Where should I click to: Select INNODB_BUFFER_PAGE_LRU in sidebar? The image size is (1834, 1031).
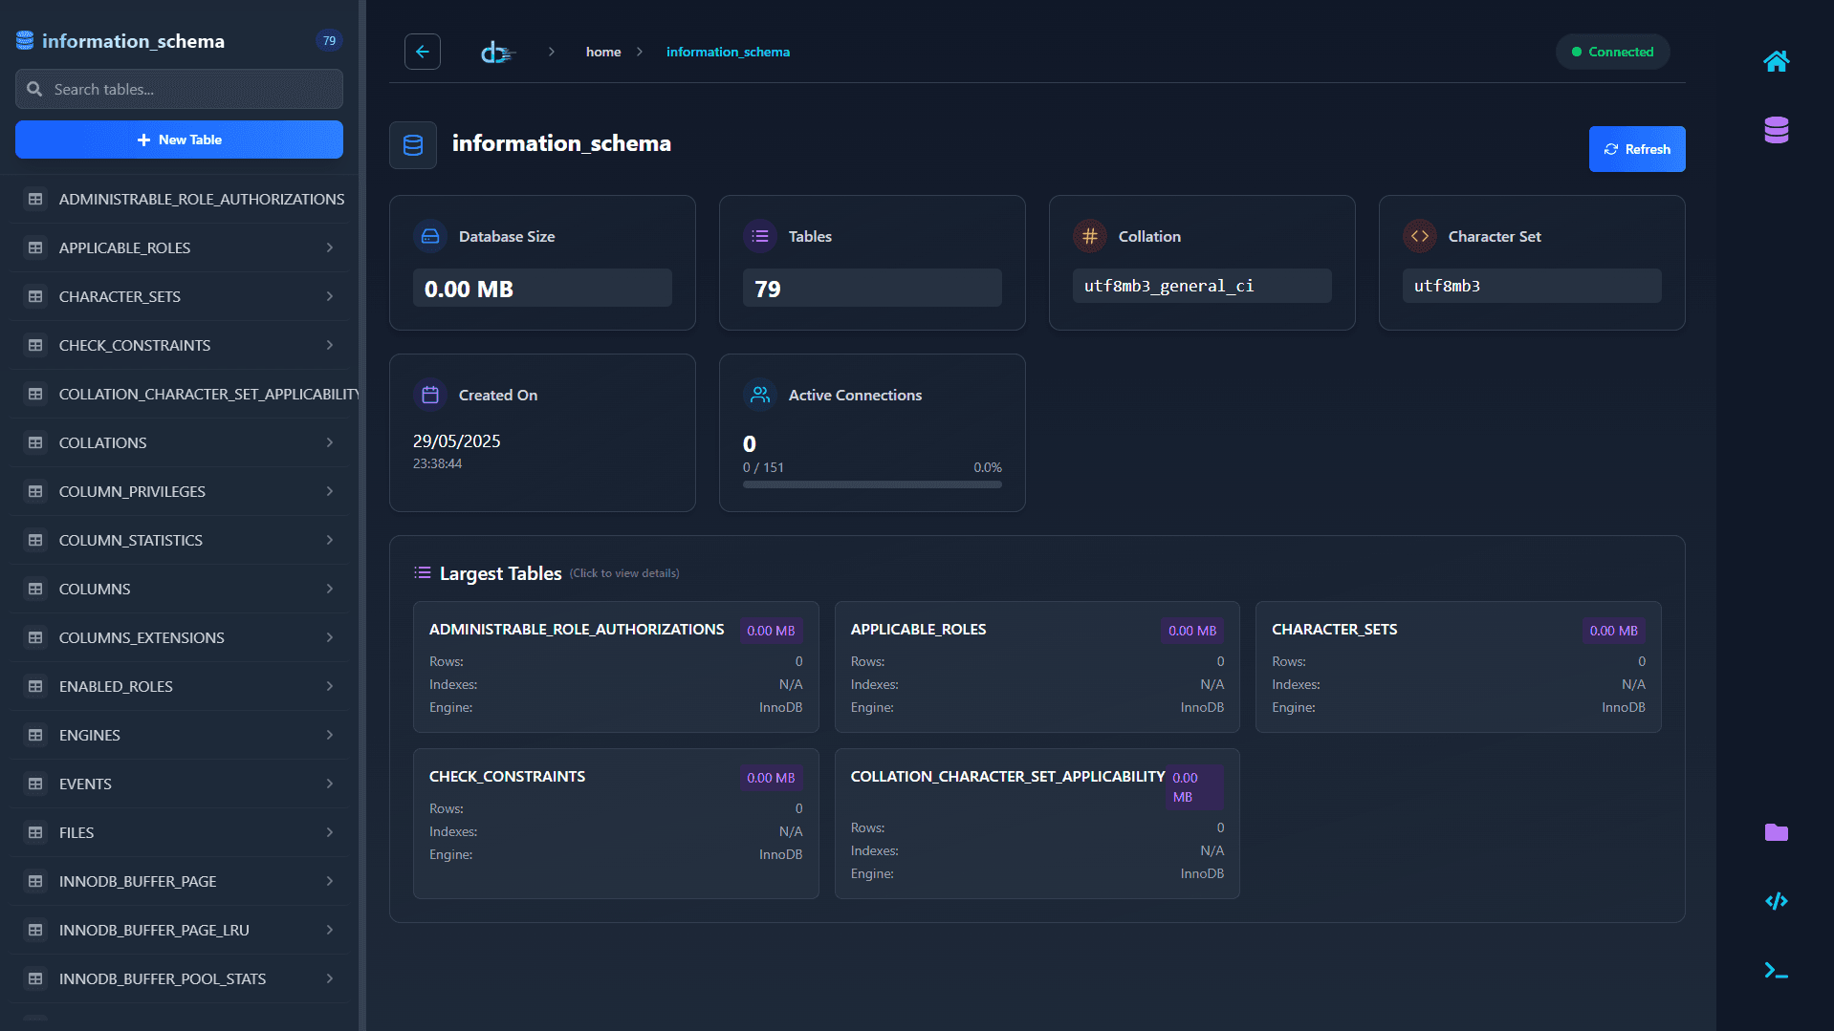coord(182,930)
